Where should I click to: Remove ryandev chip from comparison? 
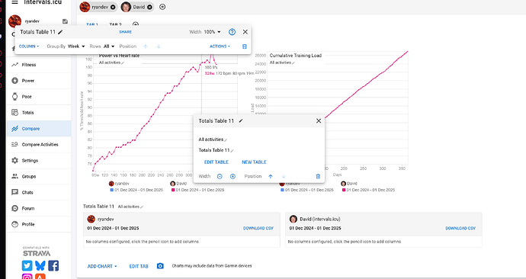coord(113,7)
